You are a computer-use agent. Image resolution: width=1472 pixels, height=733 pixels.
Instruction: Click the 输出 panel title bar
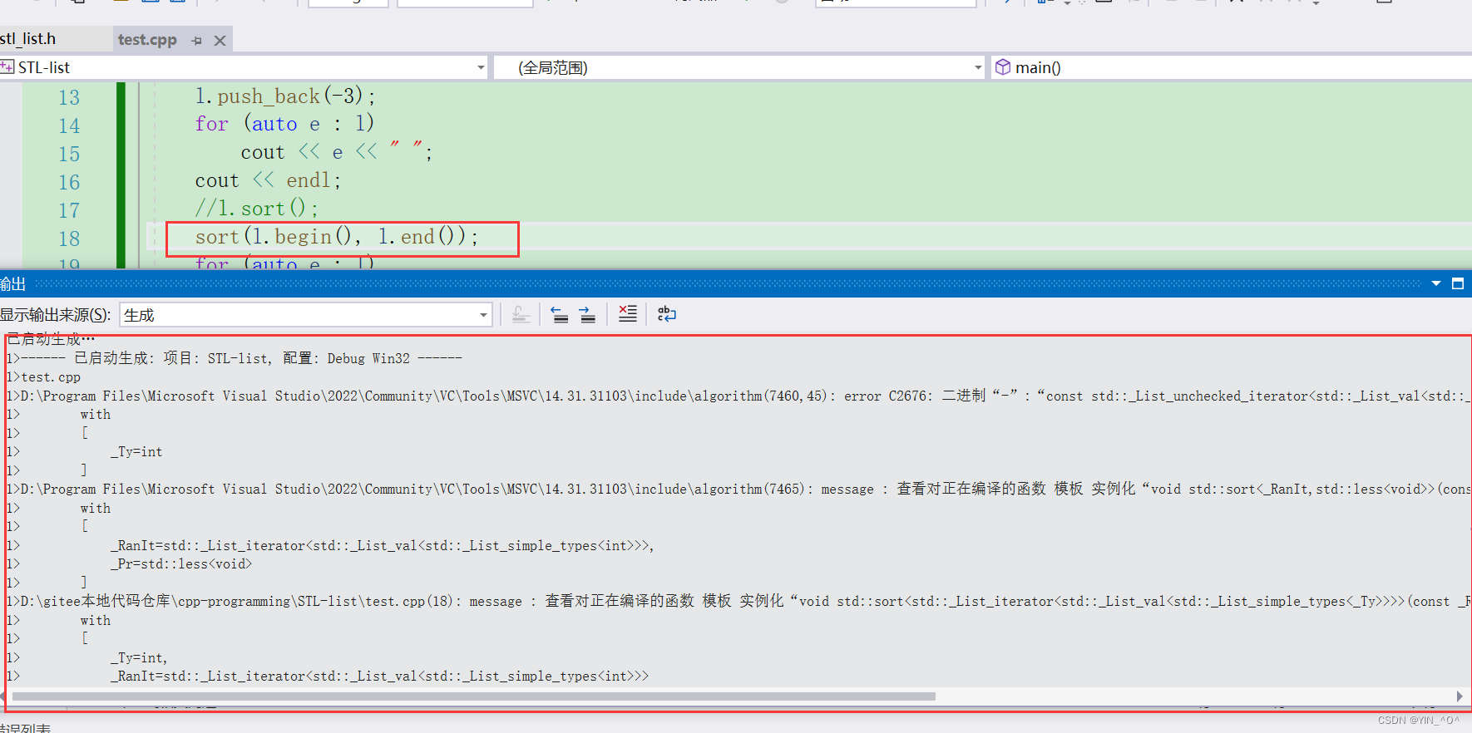point(736,283)
